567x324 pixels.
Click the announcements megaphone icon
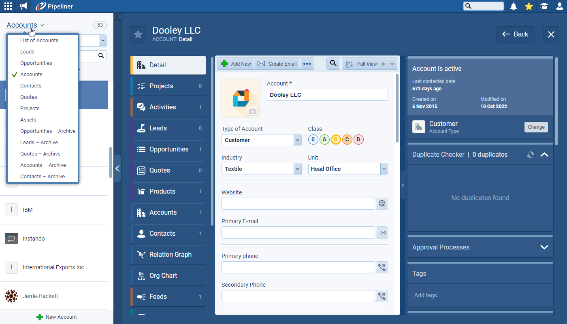(x=24, y=6)
